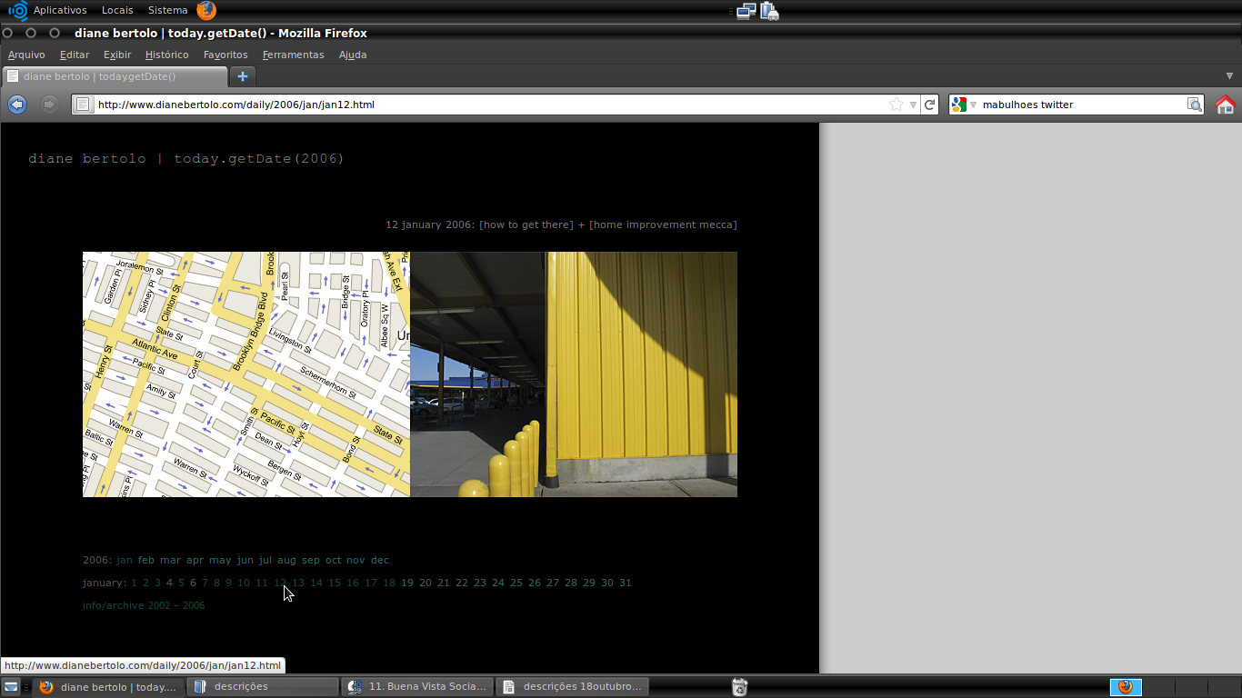Switch to '11. Buena Vista Socia...' taskbar window
Screen dimensions: 1242x698
click(418, 687)
